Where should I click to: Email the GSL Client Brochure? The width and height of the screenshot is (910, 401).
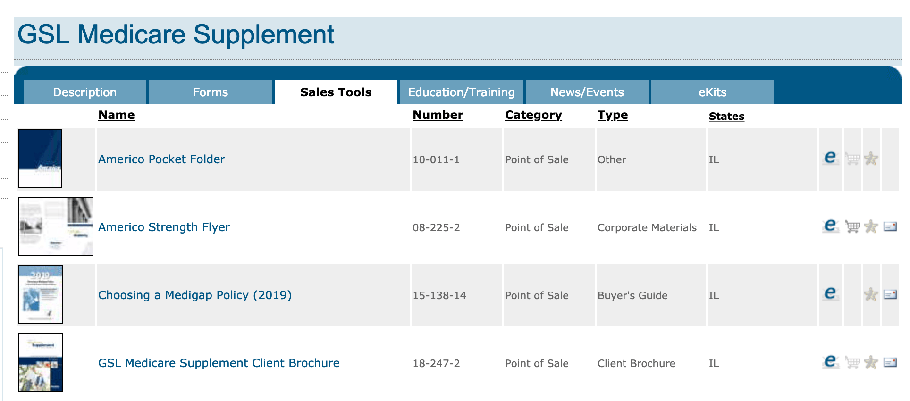890,363
